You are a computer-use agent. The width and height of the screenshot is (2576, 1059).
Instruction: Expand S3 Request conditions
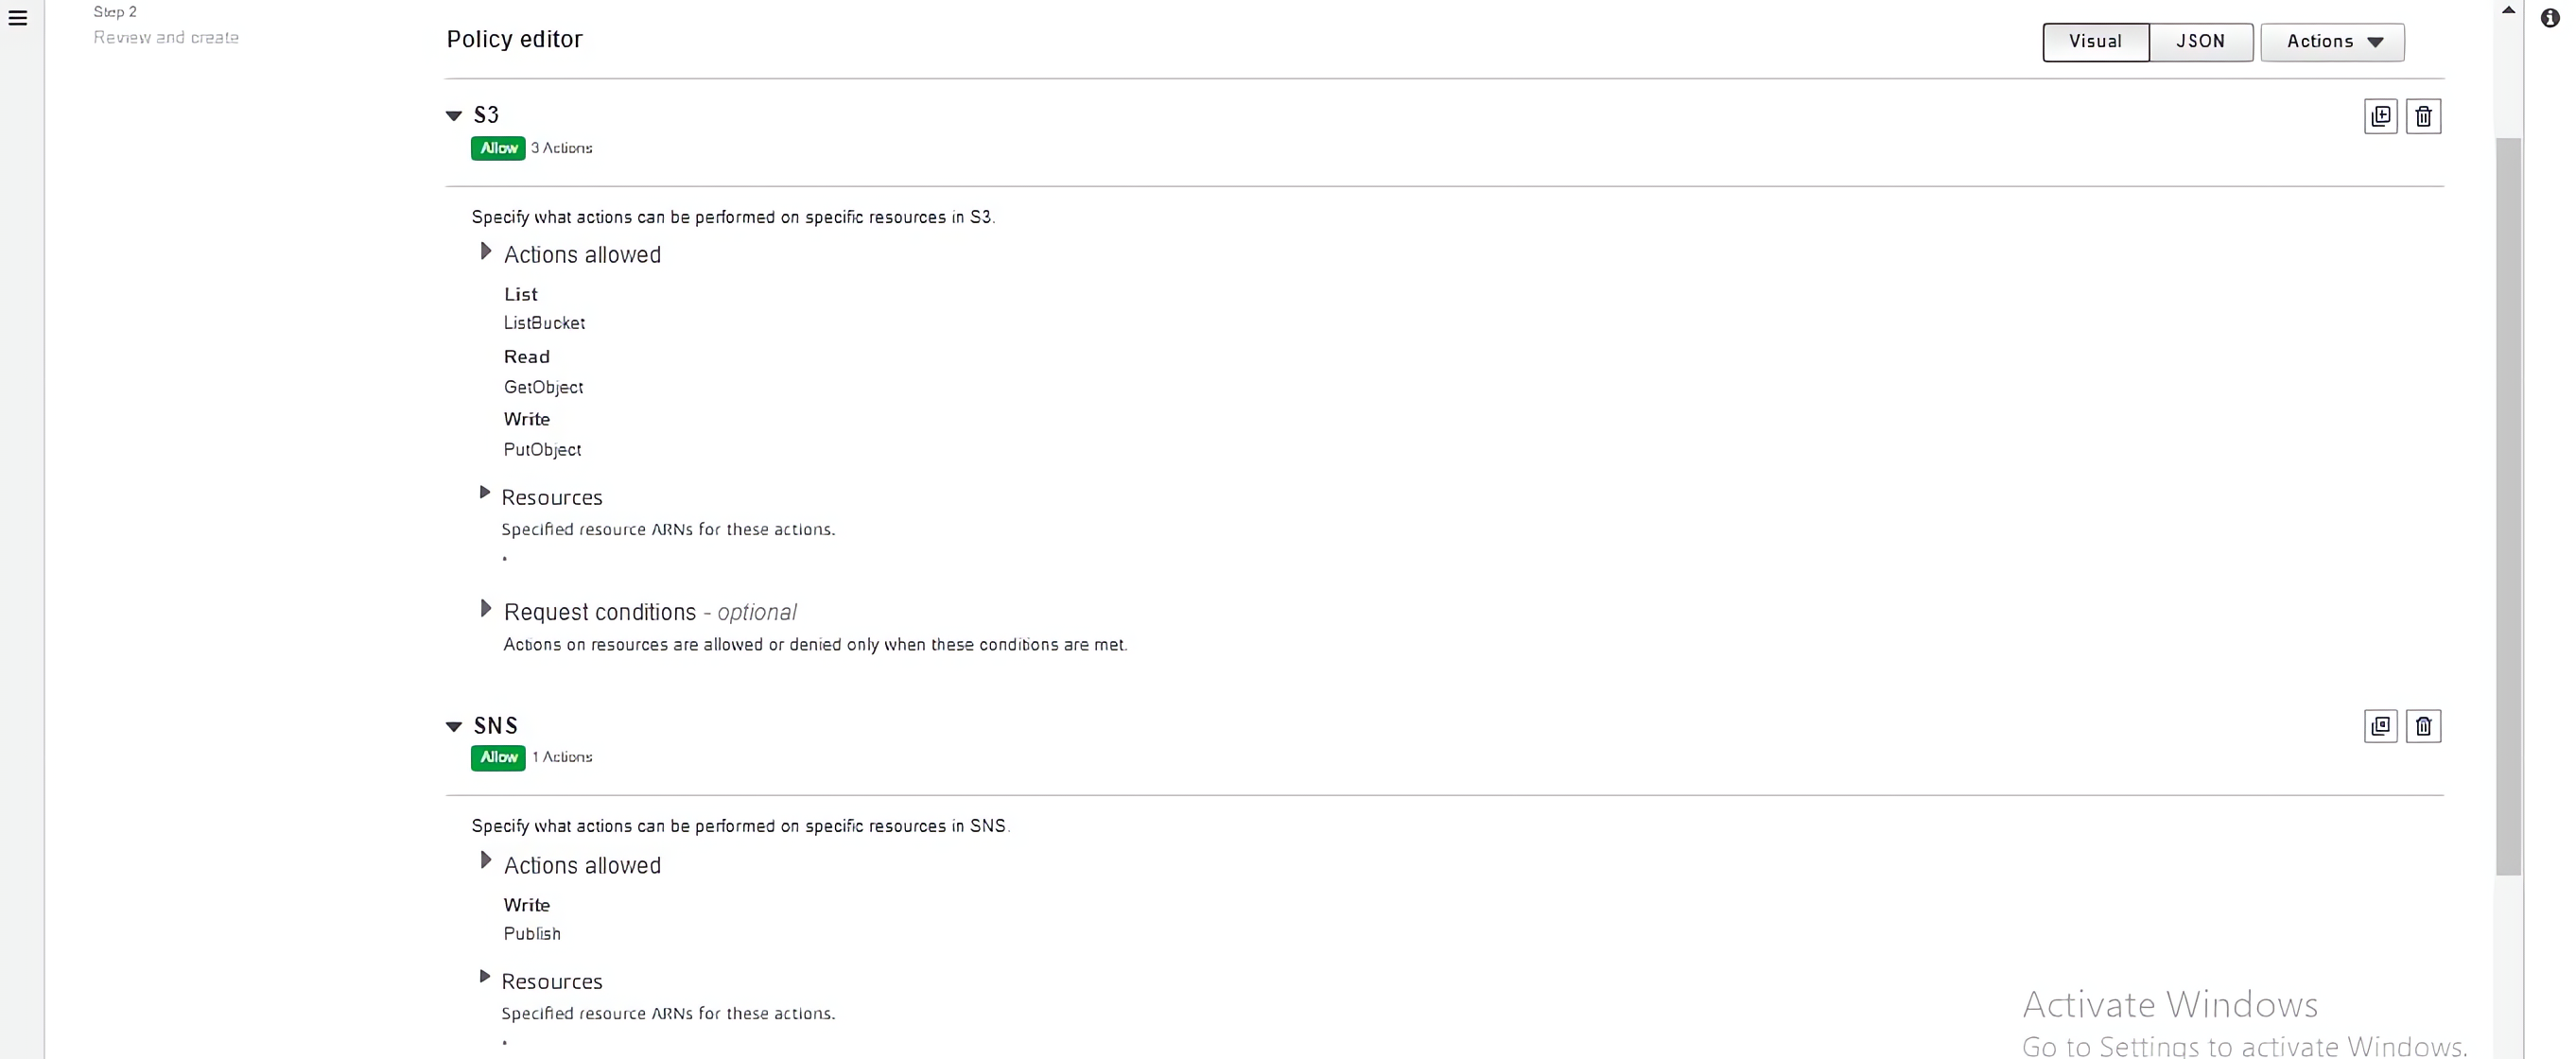tap(486, 609)
